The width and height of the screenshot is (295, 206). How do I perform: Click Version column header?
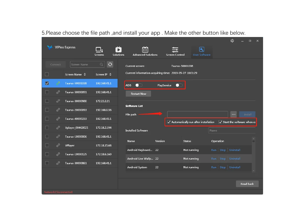coord(160,141)
